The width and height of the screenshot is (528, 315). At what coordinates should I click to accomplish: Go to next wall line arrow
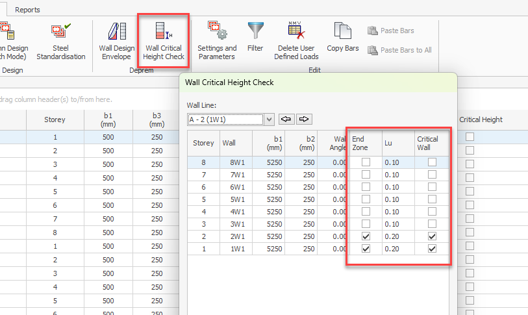[x=305, y=119]
